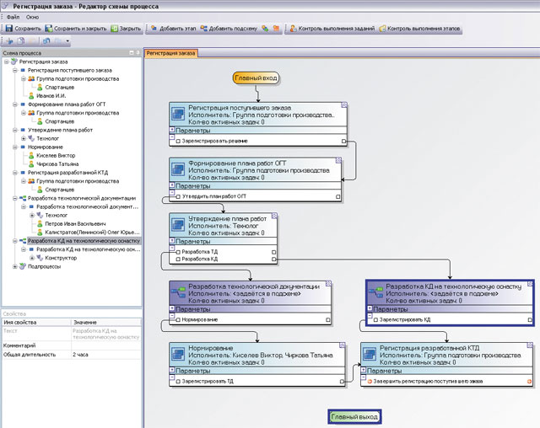Toggle Зарегистрировать решение checkbox
This screenshot has width=540, height=428.
[x=178, y=141]
